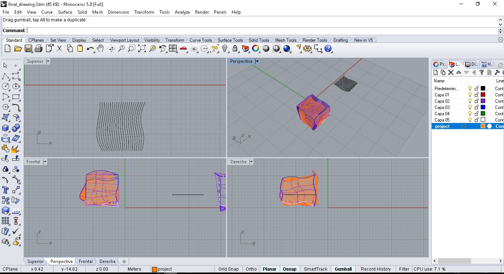
Task: Click SmartTrack in the status bar
Action: click(x=315, y=269)
